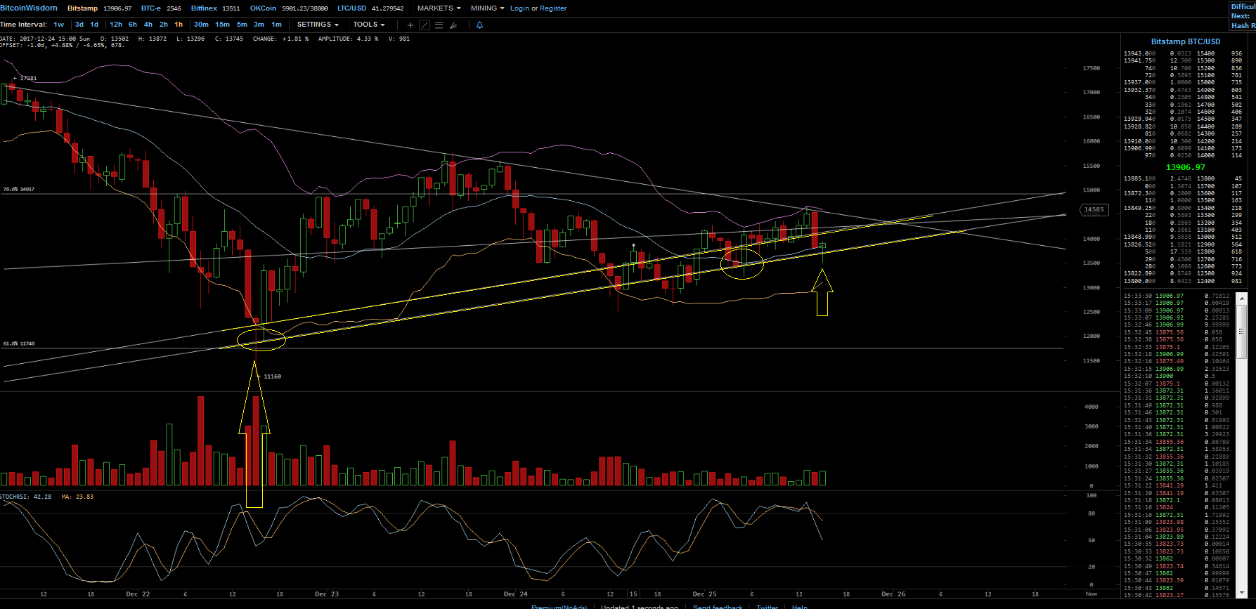
Task: Expand the SETTINGS dropdown
Action: coord(318,25)
